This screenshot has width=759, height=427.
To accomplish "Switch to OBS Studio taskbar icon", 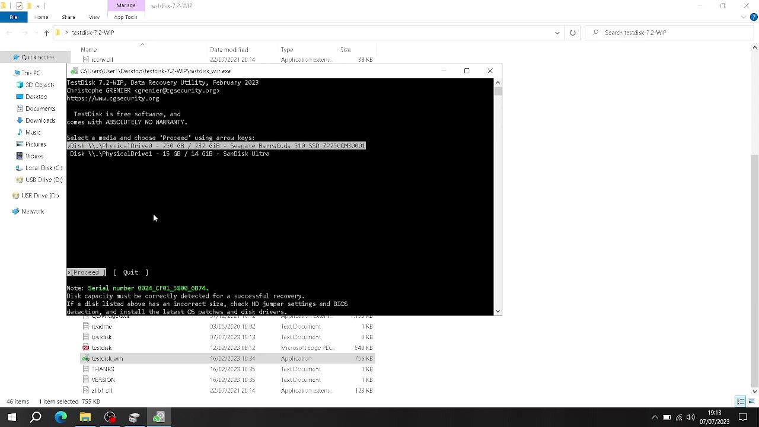I will point(110,418).
